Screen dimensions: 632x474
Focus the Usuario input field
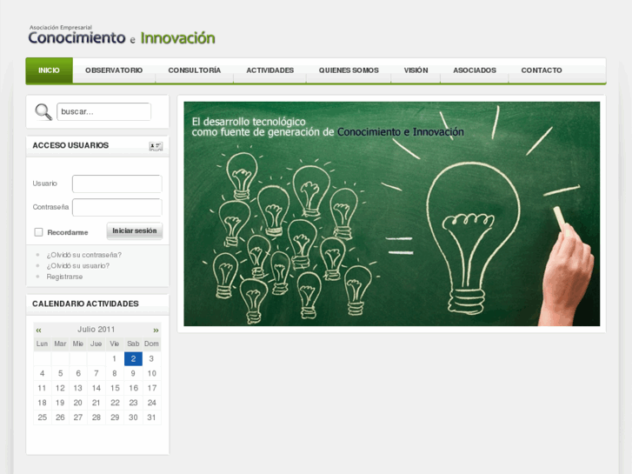click(117, 184)
